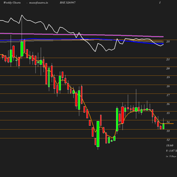Click the volume text 'V: 1.07 X'
Viewport: 177px width, 177px height.
pos(171,151)
